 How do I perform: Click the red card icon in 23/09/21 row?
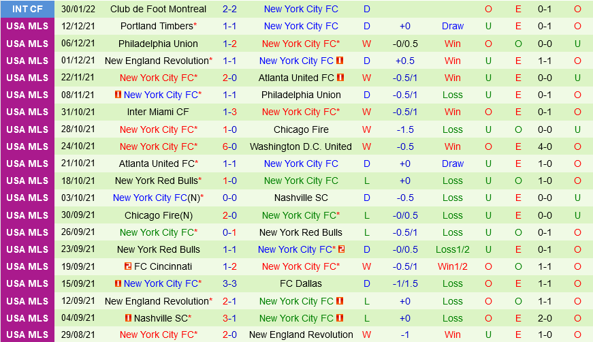[x=341, y=249]
